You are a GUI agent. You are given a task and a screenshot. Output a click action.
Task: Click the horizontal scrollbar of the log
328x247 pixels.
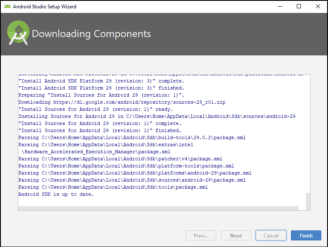pos(158,208)
